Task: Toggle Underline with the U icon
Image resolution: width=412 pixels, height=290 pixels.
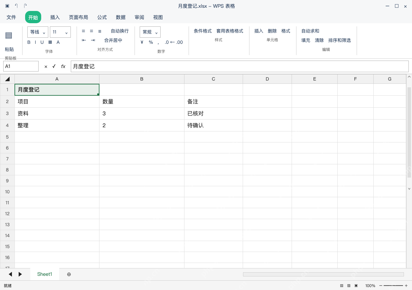Action: tap(42, 42)
